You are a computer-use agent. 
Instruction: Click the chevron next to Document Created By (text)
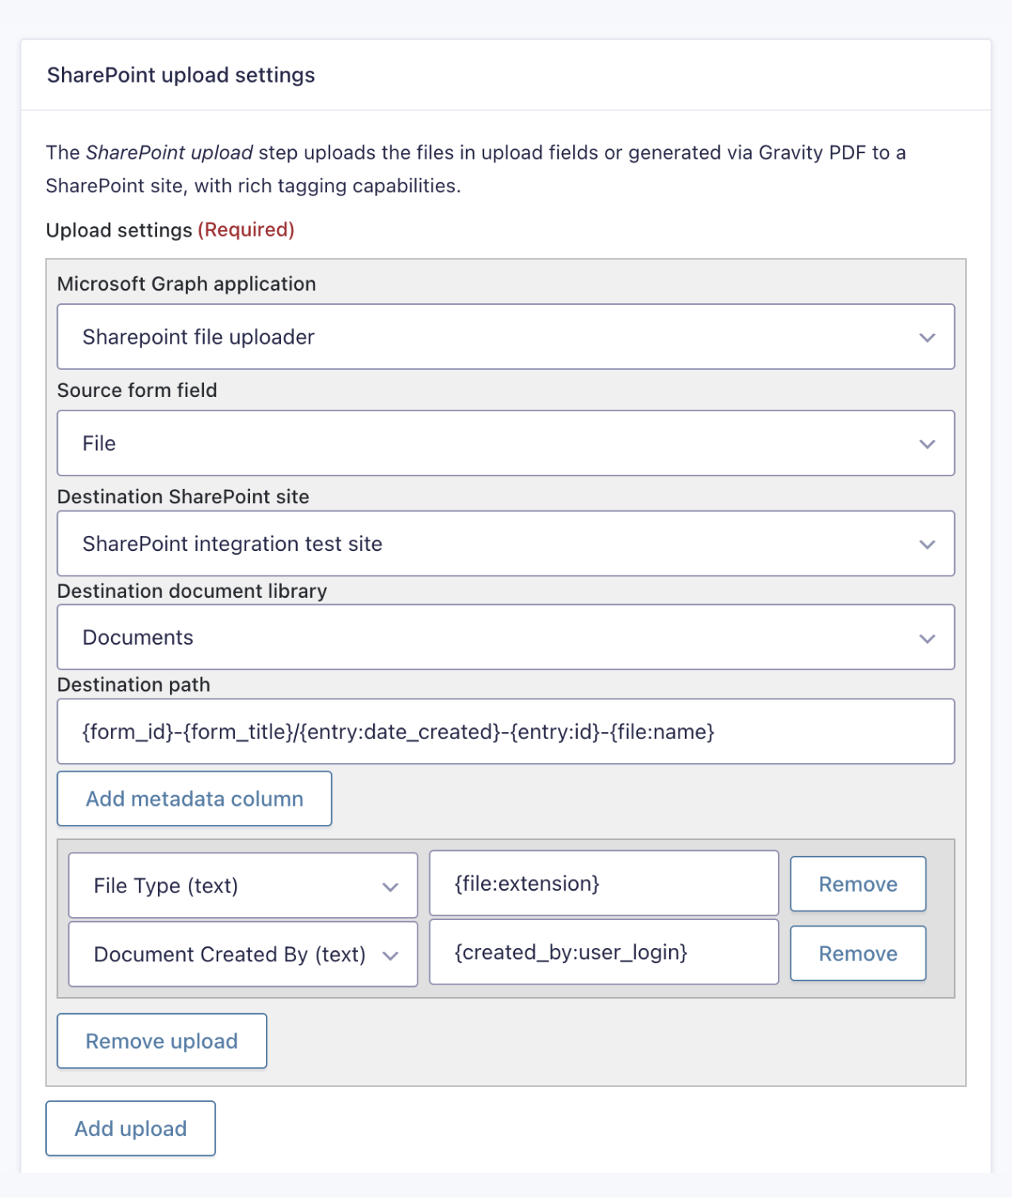391,955
